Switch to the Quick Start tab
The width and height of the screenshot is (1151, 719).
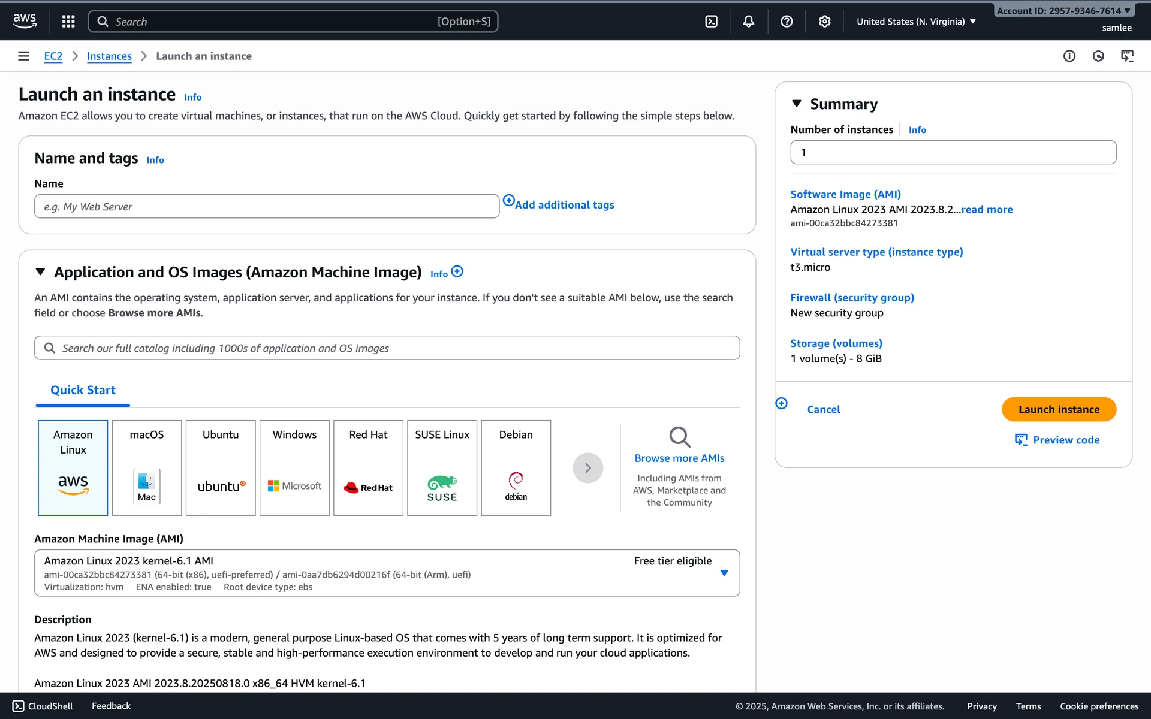pyautogui.click(x=83, y=390)
